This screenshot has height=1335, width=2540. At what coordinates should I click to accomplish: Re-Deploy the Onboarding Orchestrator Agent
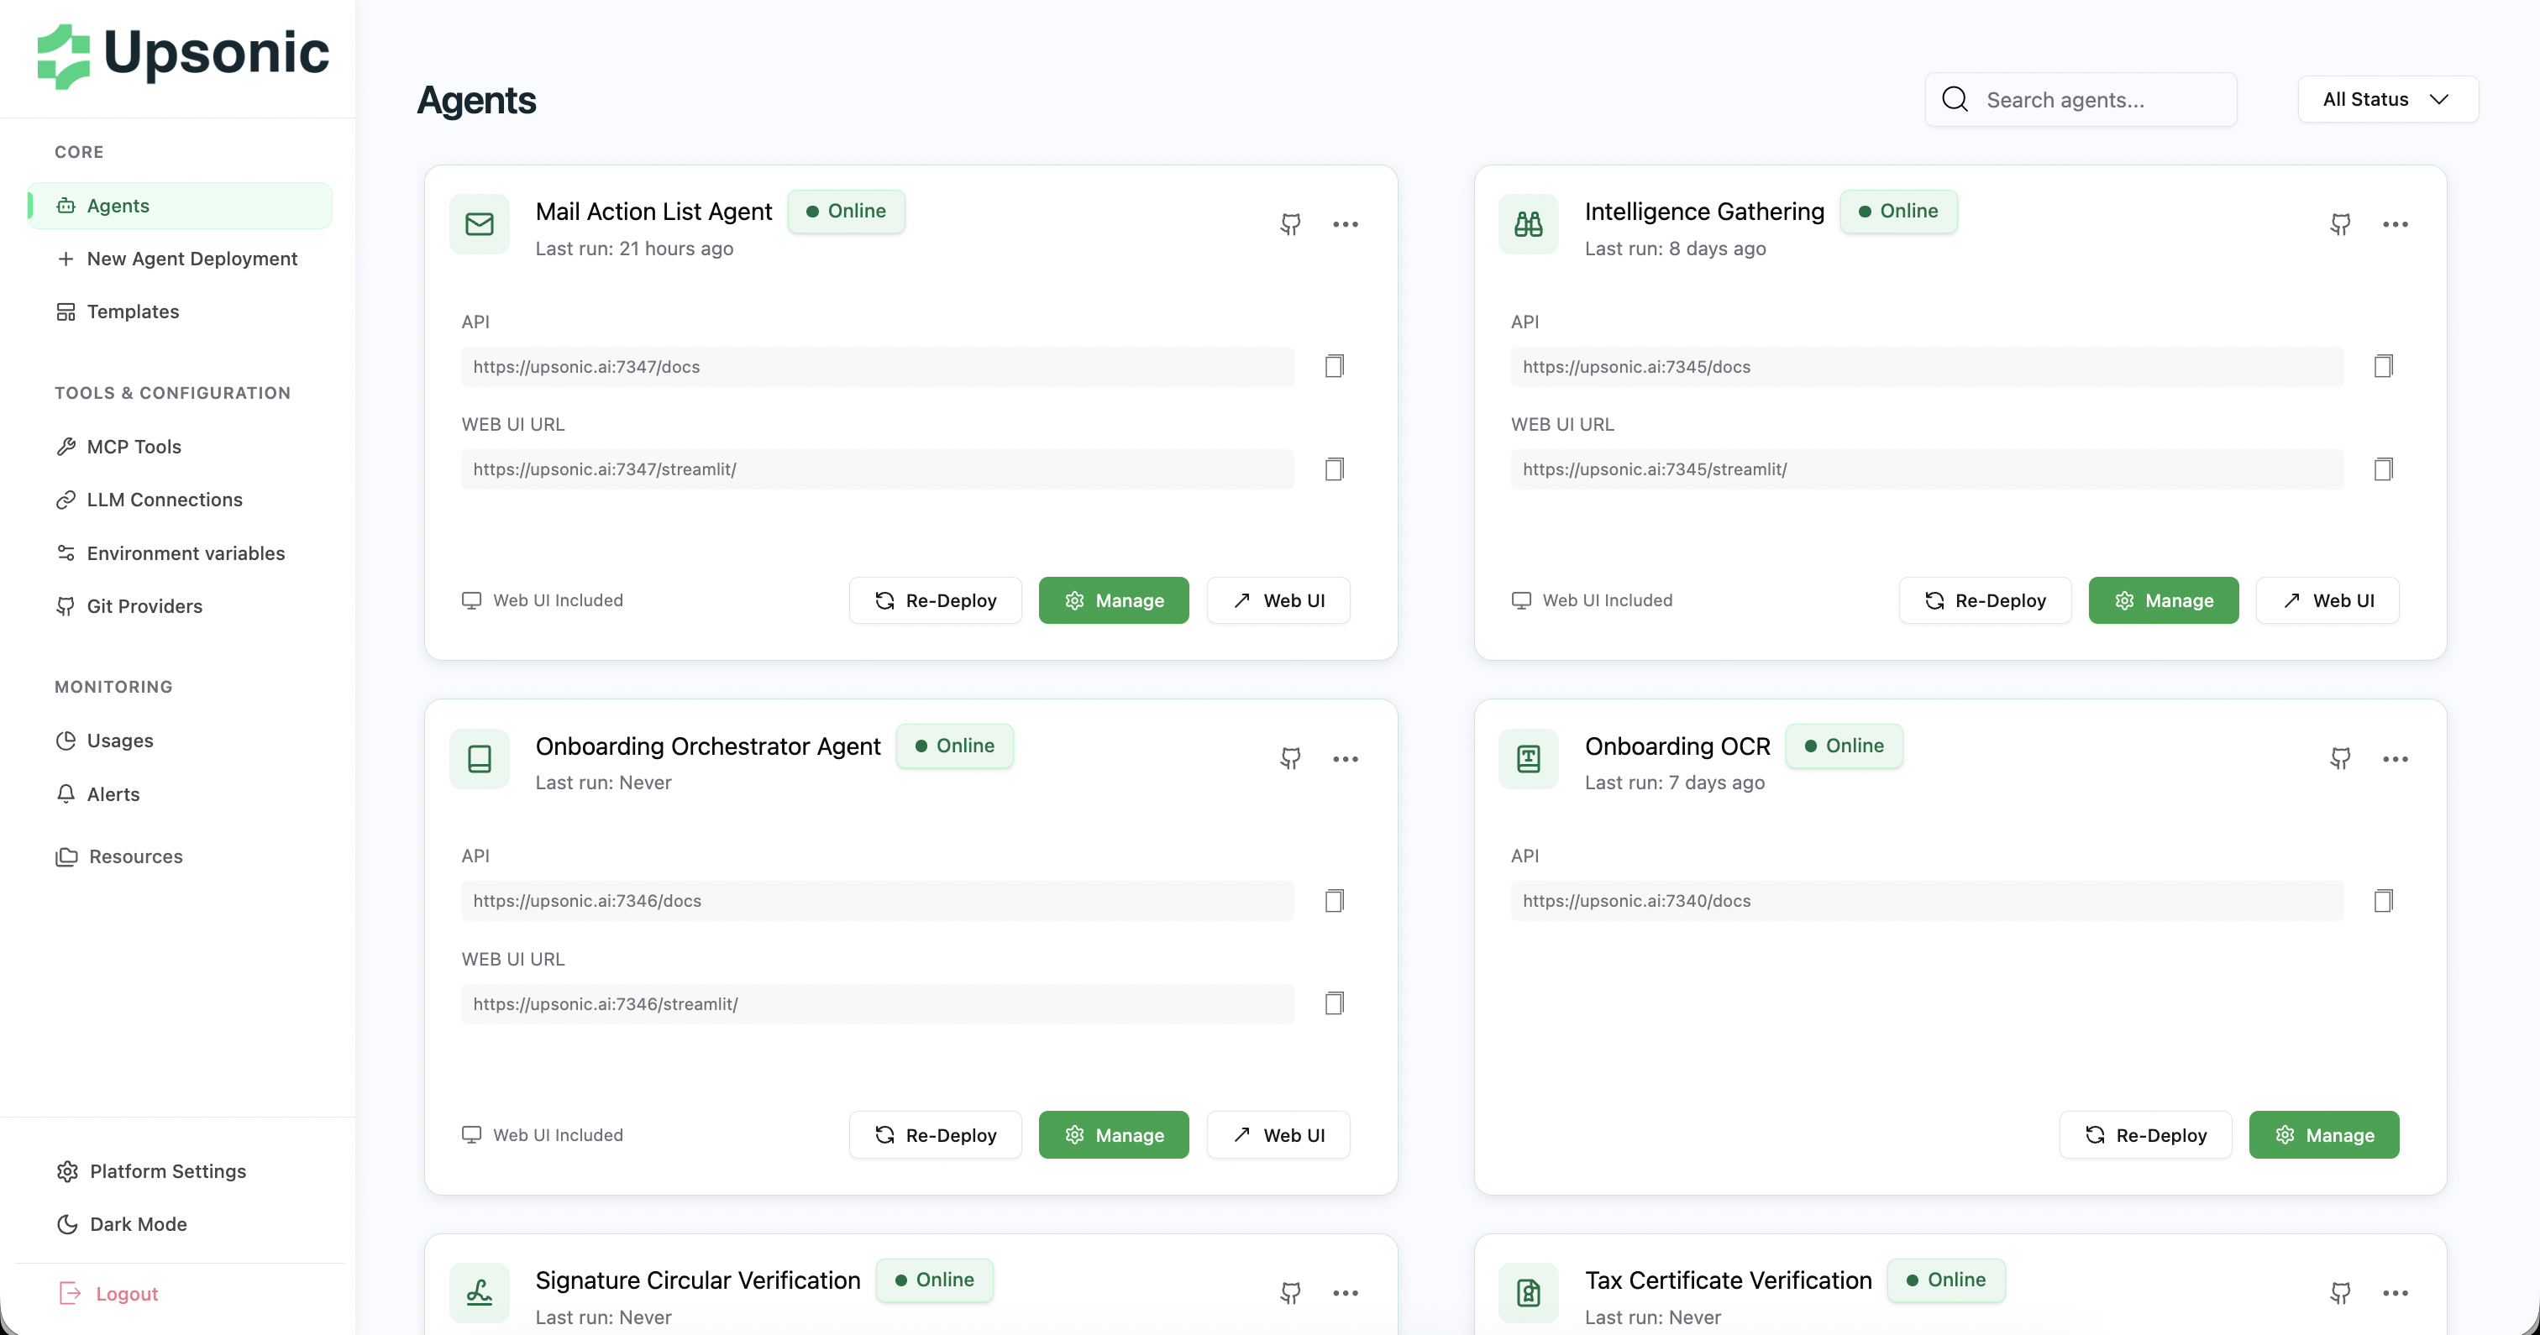click(935, 1135)
